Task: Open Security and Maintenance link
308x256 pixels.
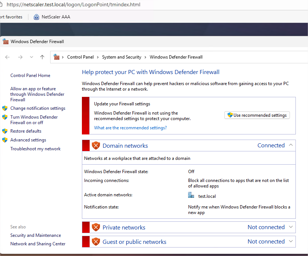Action: [x=35, y=235]
